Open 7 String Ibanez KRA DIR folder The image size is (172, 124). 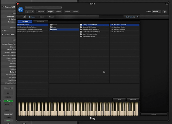click(x=94, y=25)
